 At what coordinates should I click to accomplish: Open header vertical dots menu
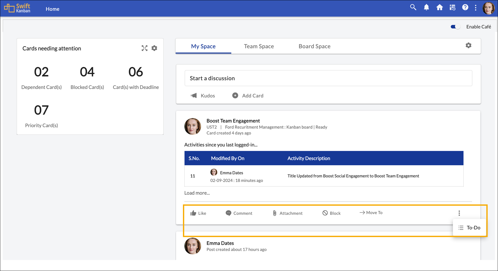(475, 8)
